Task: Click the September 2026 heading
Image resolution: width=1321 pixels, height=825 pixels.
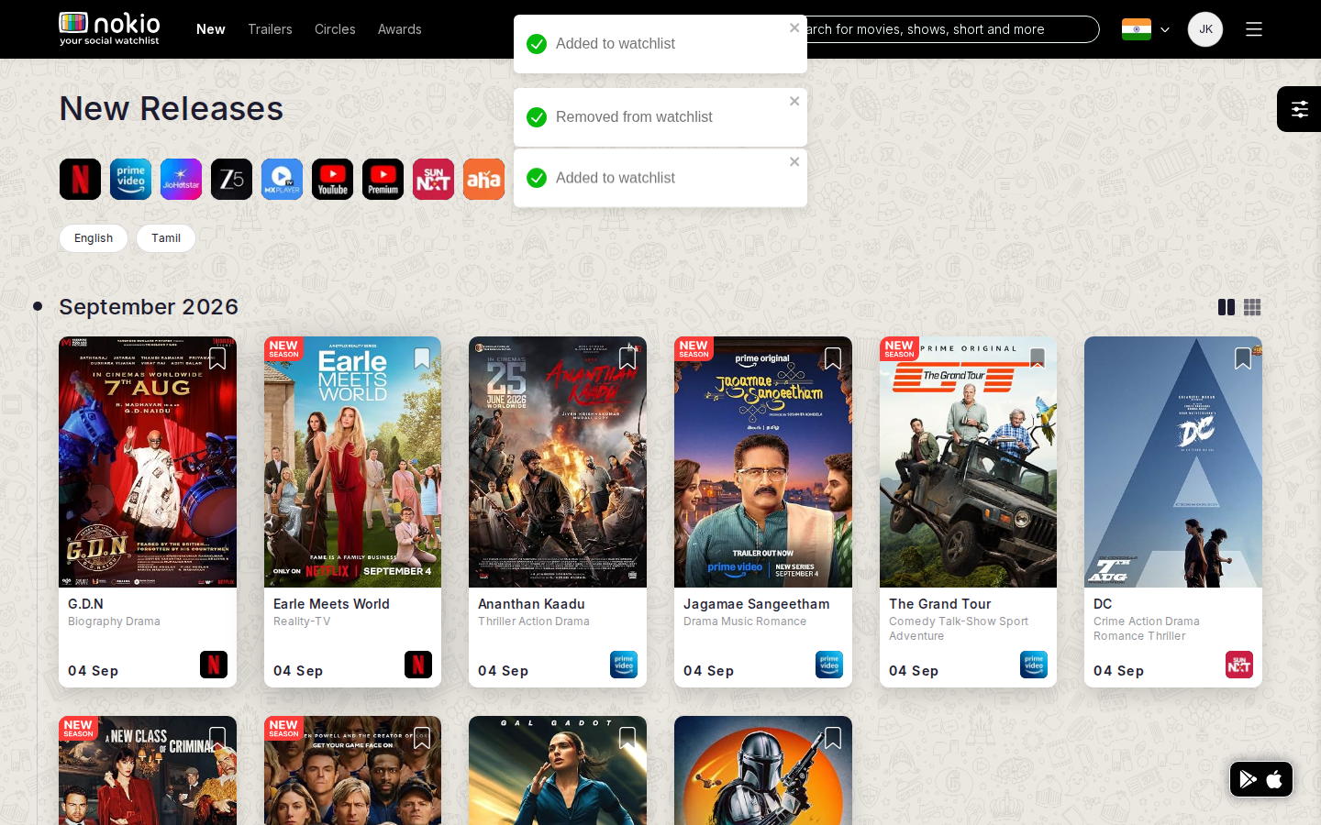Action: (x=149, y=307)
